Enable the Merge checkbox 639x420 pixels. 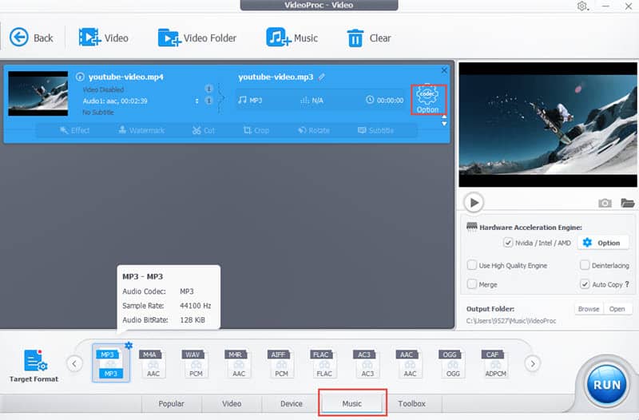(472, 284)
